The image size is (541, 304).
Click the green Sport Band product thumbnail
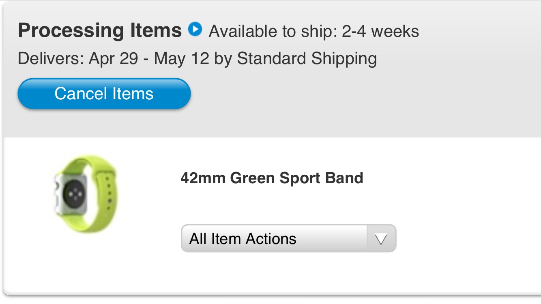[x=85, y=193]
